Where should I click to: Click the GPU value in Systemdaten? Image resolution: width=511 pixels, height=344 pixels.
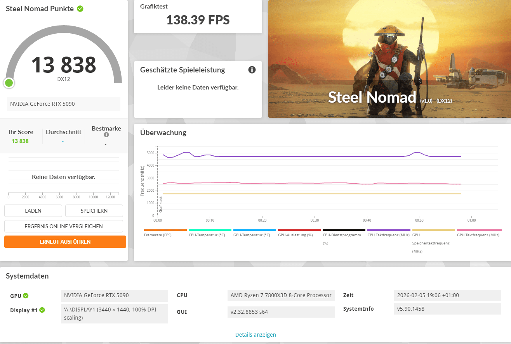click(115, 296)
